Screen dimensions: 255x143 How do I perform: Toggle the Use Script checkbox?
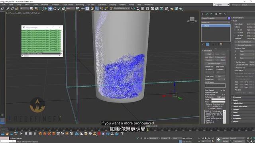click(206, 76)
